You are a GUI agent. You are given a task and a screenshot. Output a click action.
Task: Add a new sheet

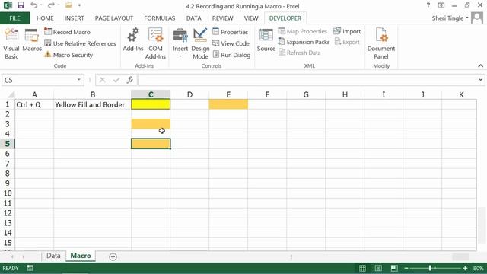tap(113, 256)
